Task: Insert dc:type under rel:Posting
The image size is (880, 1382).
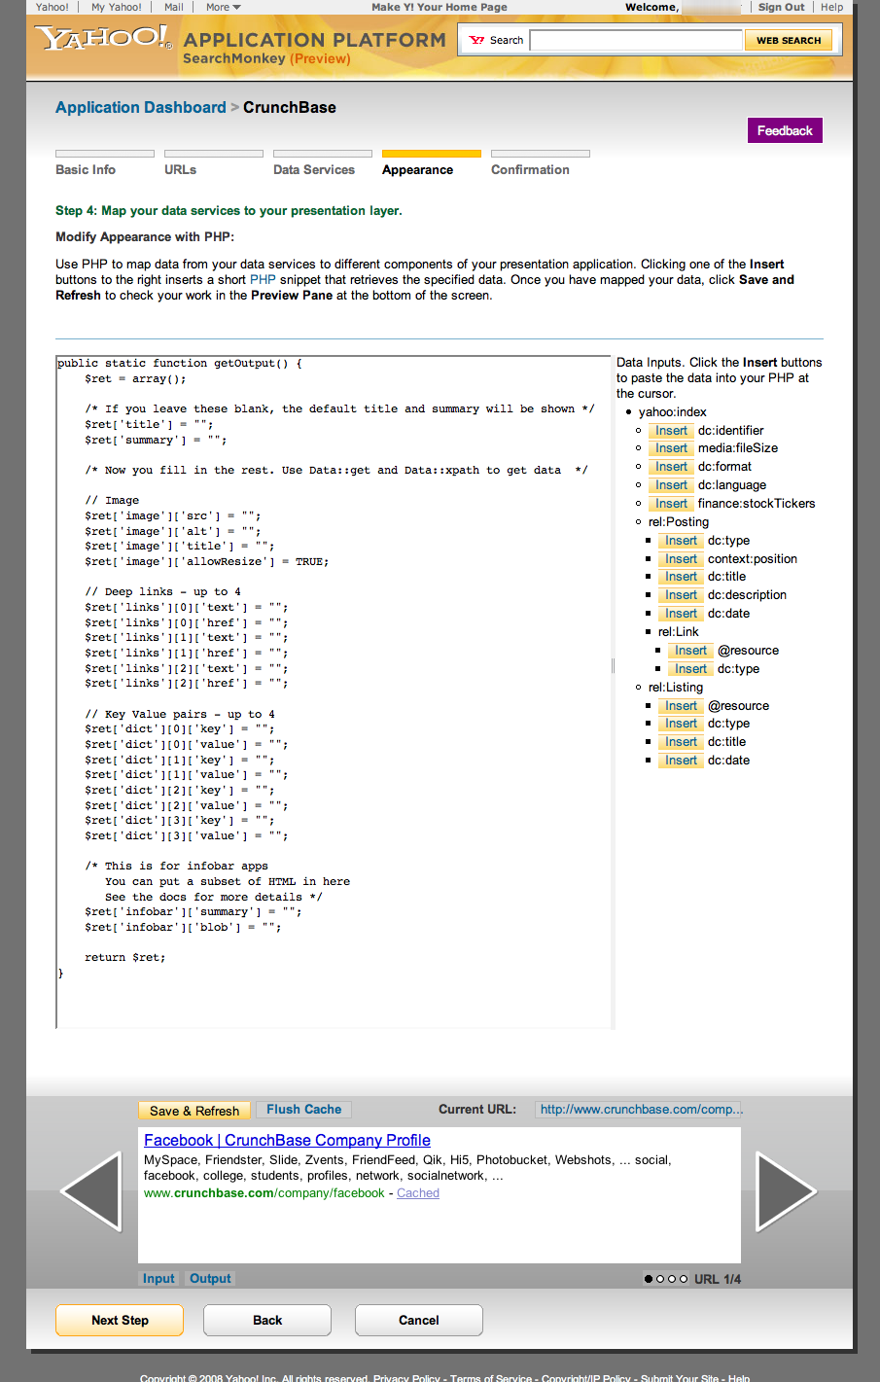Action: point(681,541)
